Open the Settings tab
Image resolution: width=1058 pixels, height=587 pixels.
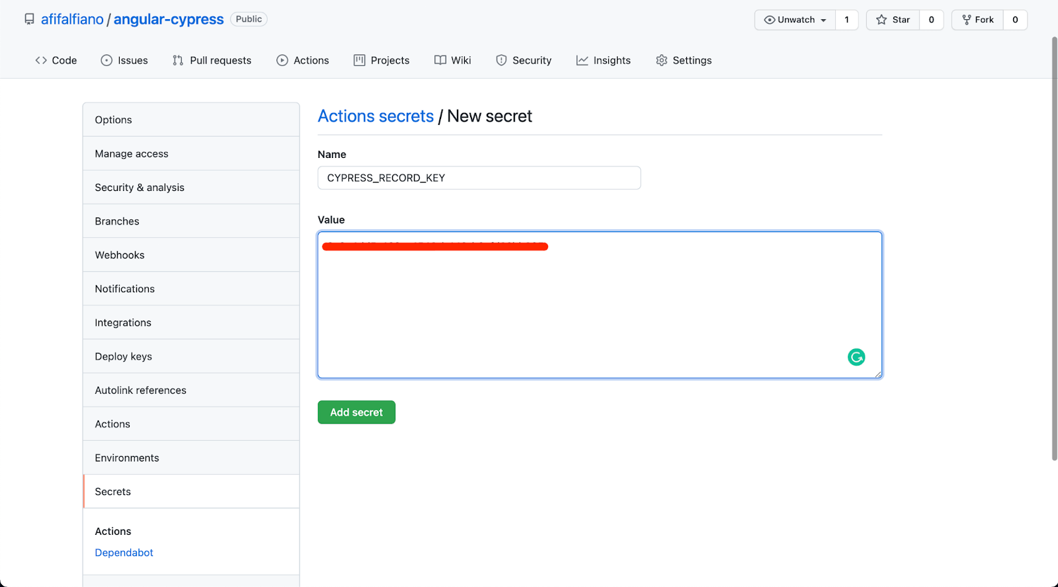[x=684, y=60]
